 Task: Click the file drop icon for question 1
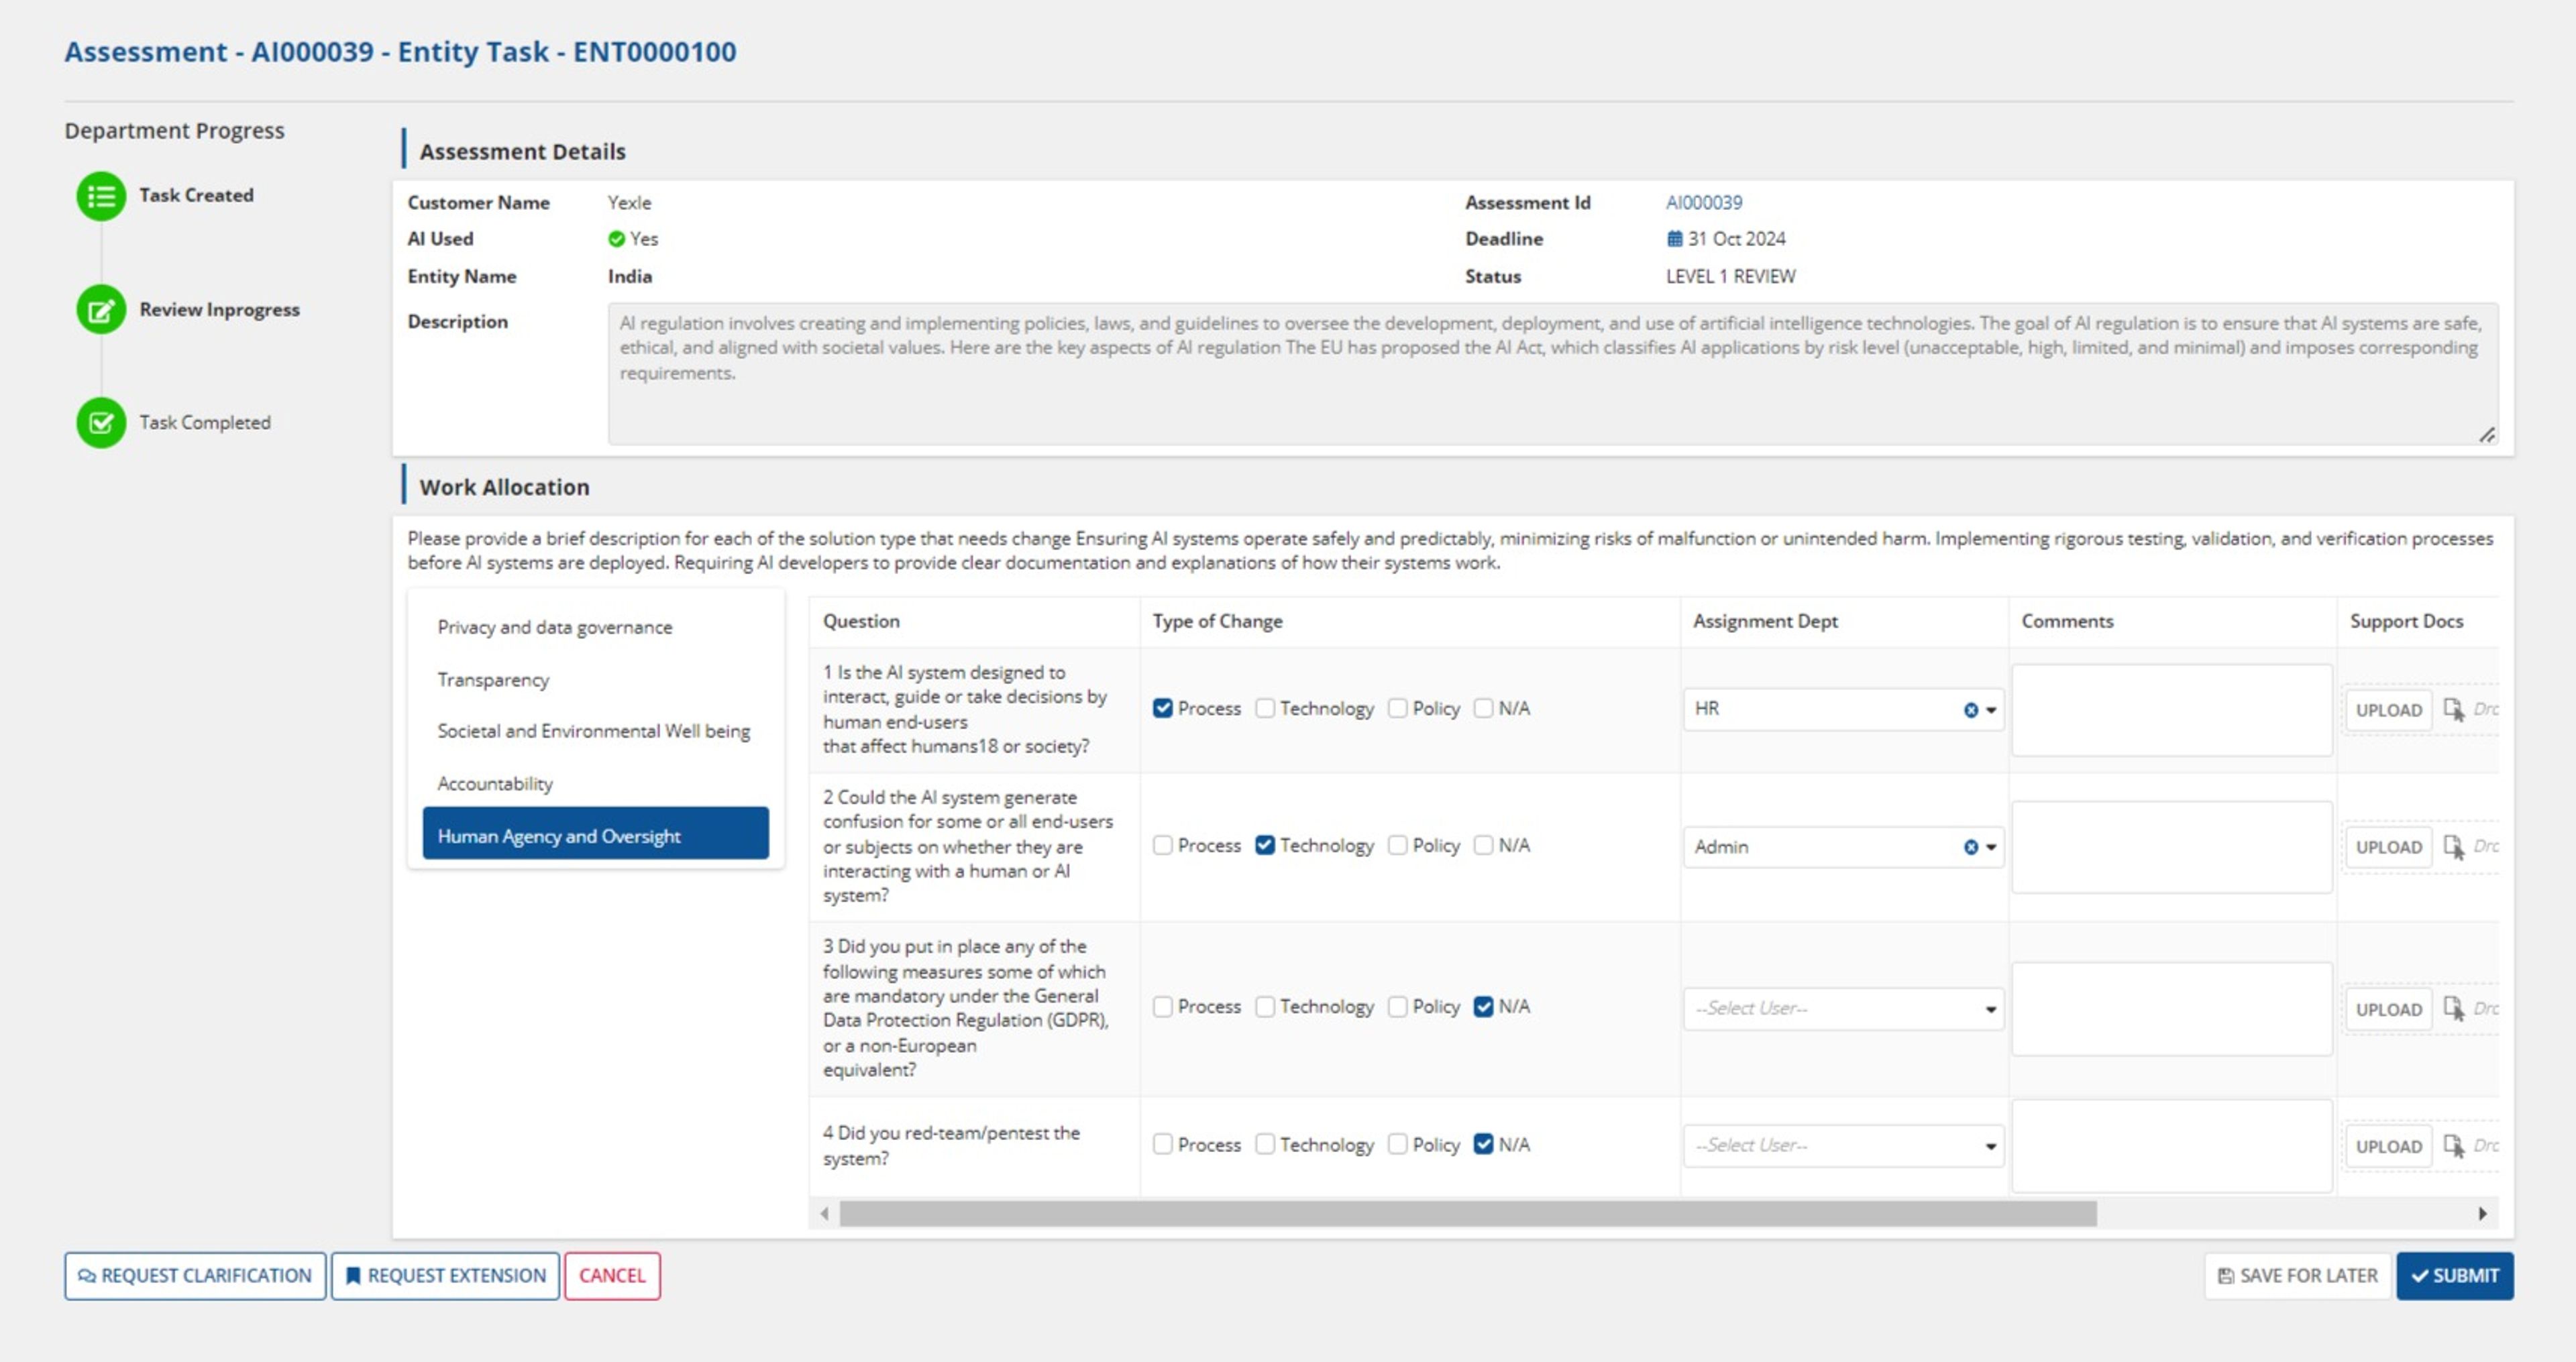tap(2453, 709)
